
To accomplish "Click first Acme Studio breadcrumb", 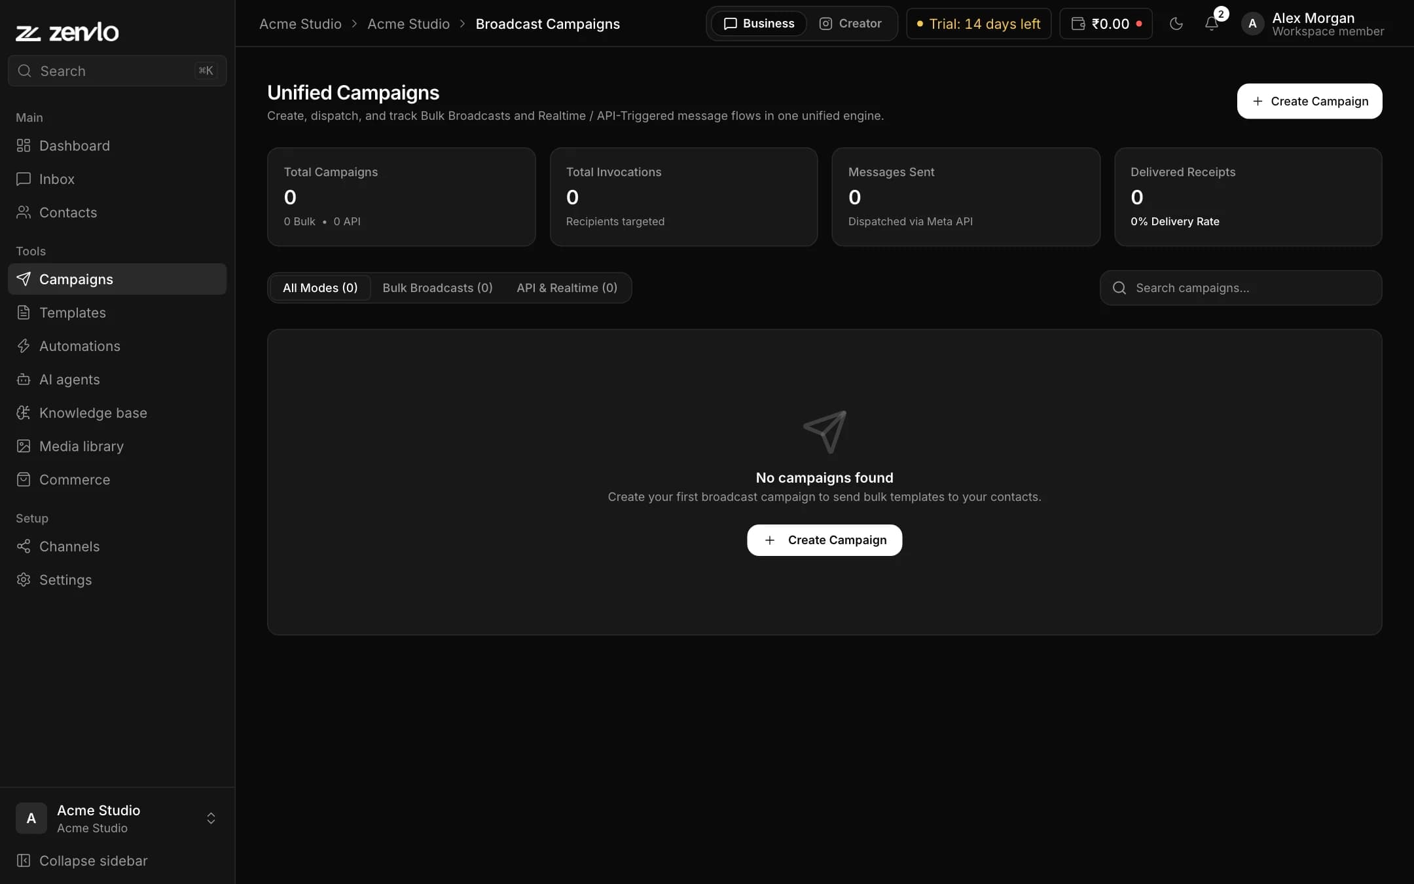I will (300, 24).
